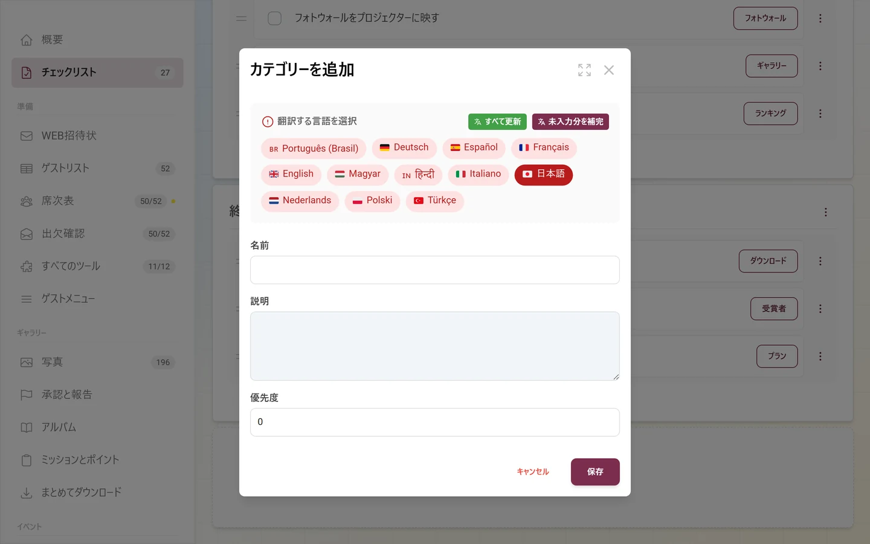This screenshot has height=544, width=870.
Task: Save the category with 保存
Action: tap(595, 472)
